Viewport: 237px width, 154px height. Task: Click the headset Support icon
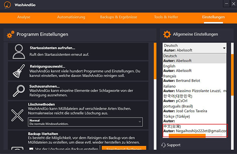[x=164, y=145]
